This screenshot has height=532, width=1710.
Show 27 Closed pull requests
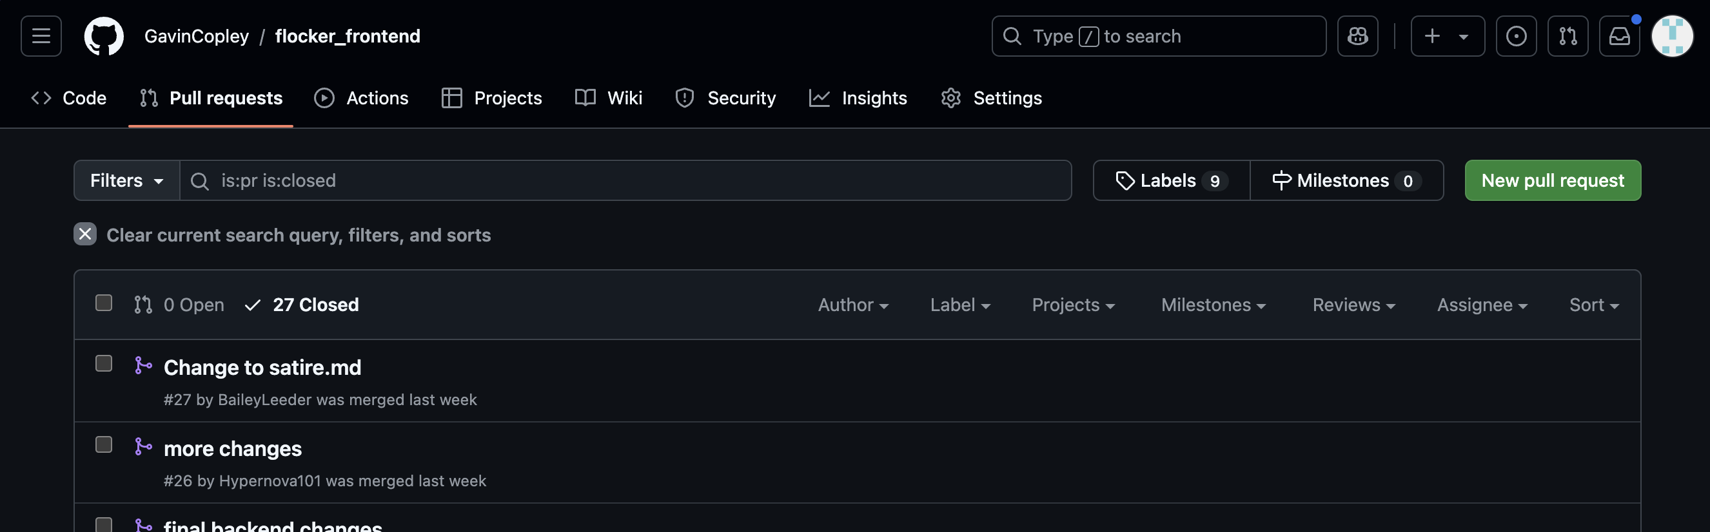pyautogui.click(x=302, y=305)
